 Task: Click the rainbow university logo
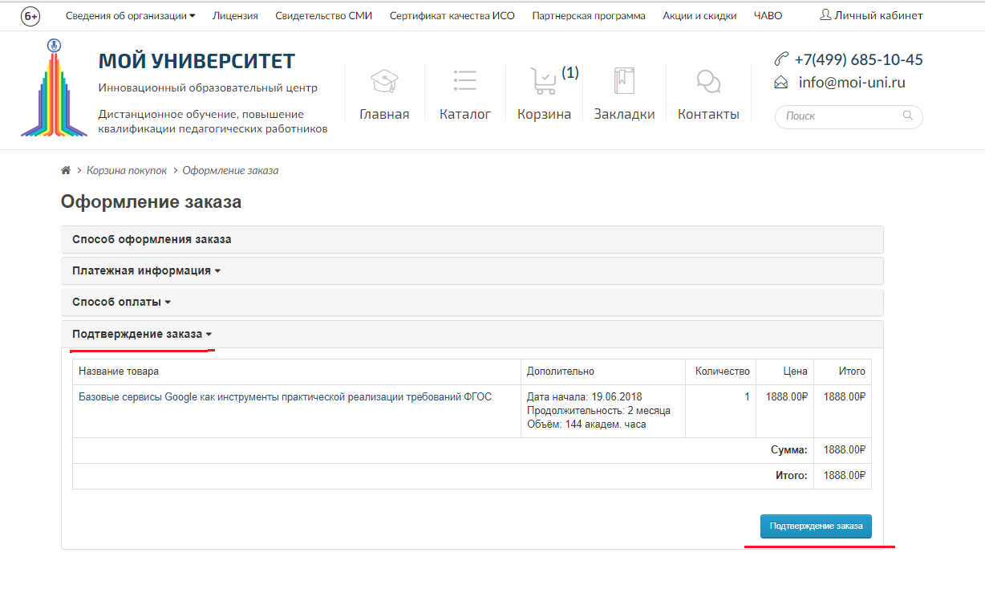pyautogui.click(x=54, y=88)
